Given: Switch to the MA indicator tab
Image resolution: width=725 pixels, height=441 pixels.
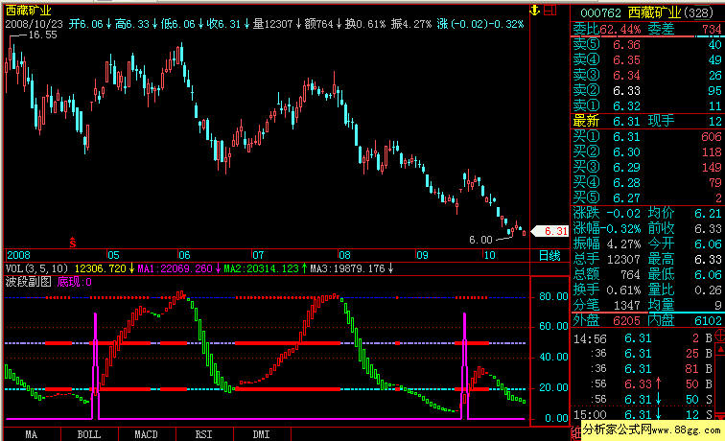Looking at the screenshot, I should (31, 434).
